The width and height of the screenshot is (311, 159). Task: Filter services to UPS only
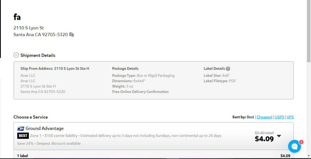coord(290,117)
